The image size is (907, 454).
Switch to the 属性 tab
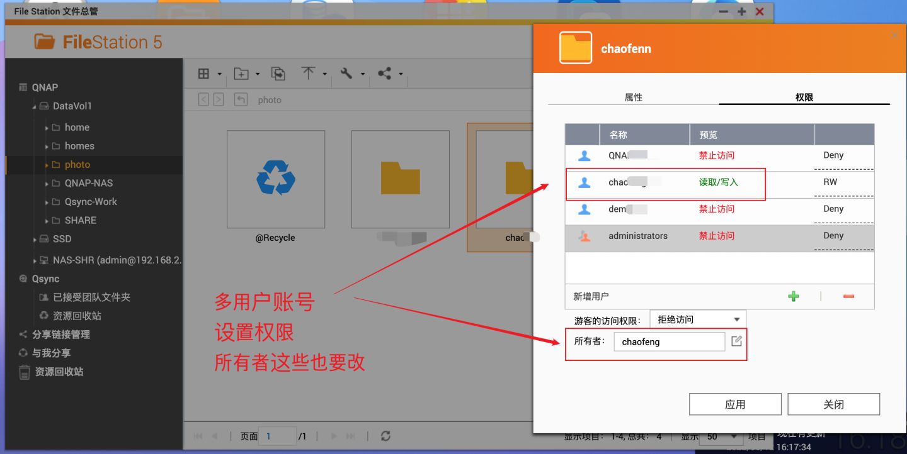634,97
